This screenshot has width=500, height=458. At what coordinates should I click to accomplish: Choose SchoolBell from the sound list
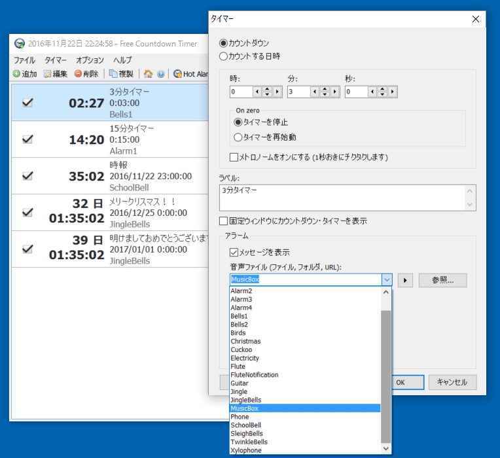(x=305, y=425)
